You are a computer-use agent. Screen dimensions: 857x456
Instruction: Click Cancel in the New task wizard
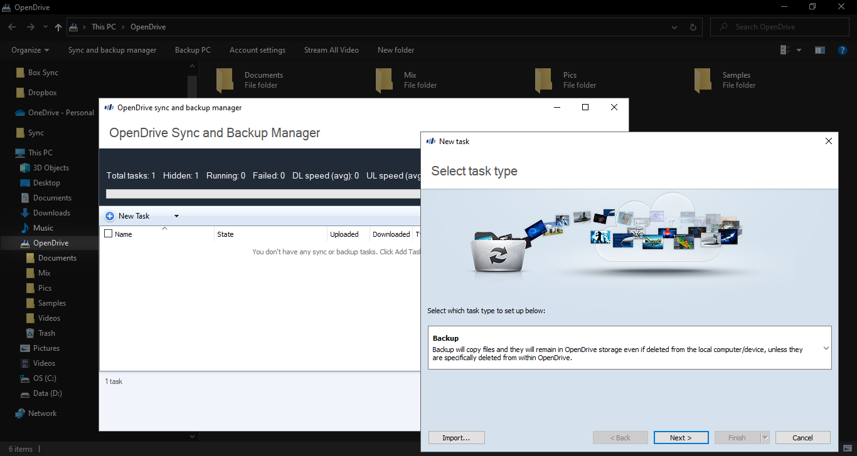click(802, 438)
